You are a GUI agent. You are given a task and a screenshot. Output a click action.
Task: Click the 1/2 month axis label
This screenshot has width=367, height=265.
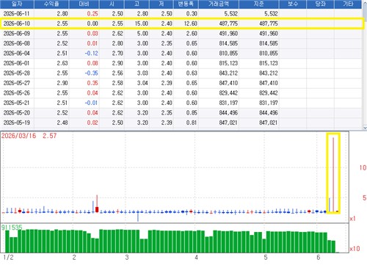click(8, 258)
